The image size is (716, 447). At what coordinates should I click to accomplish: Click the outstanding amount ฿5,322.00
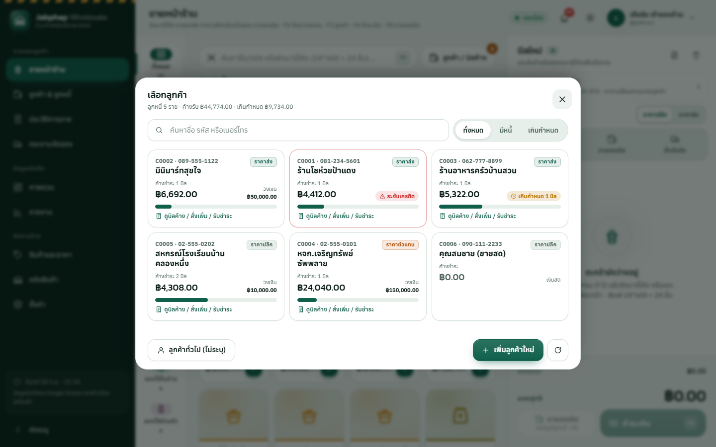(x=459, y=194)
